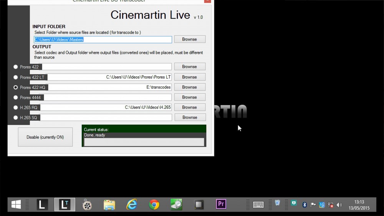The height and width of the screenshot is (216, 384).
Task: Click the 'OUTPUT' heading
Action: 42,47
